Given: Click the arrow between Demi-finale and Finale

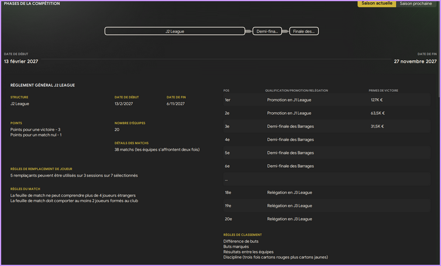Looking at the screenshot, I should (285, 31).
